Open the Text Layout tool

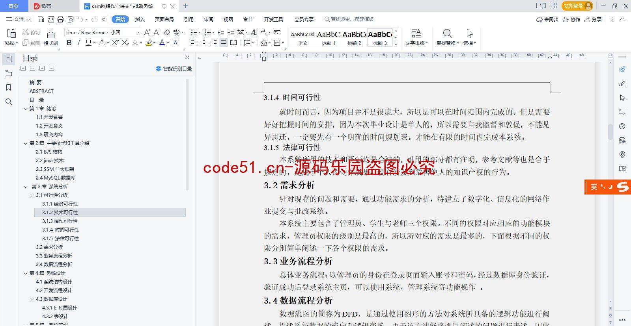pyautogui.click(x=416, y=37)
